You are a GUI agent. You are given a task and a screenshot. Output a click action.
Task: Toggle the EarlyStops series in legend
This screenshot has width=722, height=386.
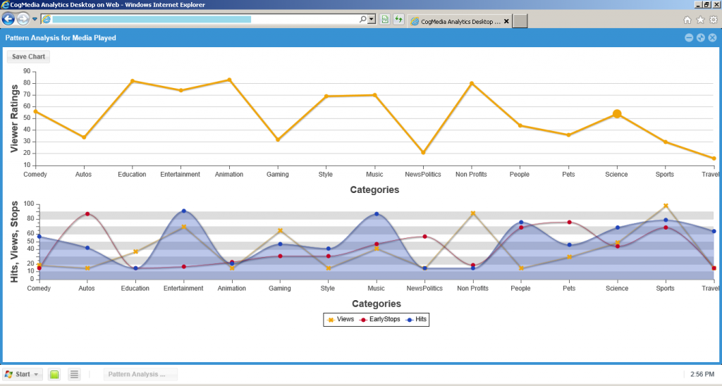point(380,319)
